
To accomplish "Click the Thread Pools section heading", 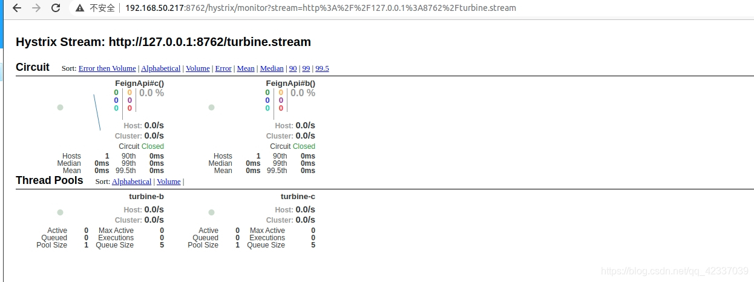I will (x=50, y=180).
